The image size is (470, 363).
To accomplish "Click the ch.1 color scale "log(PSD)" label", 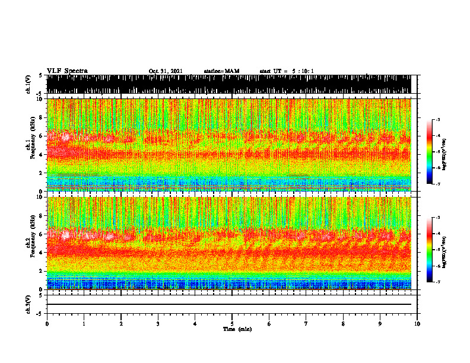I will tap(444, 154).
